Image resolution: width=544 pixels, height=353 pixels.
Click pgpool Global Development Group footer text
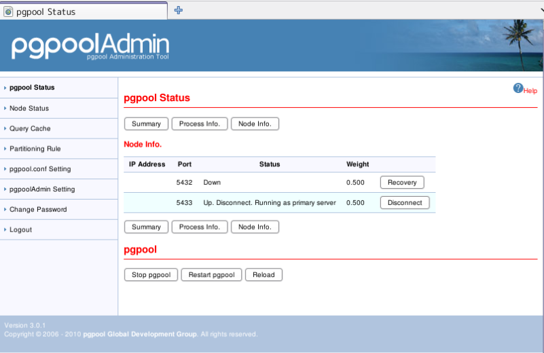pyautogui.click(x=140, y=334)
